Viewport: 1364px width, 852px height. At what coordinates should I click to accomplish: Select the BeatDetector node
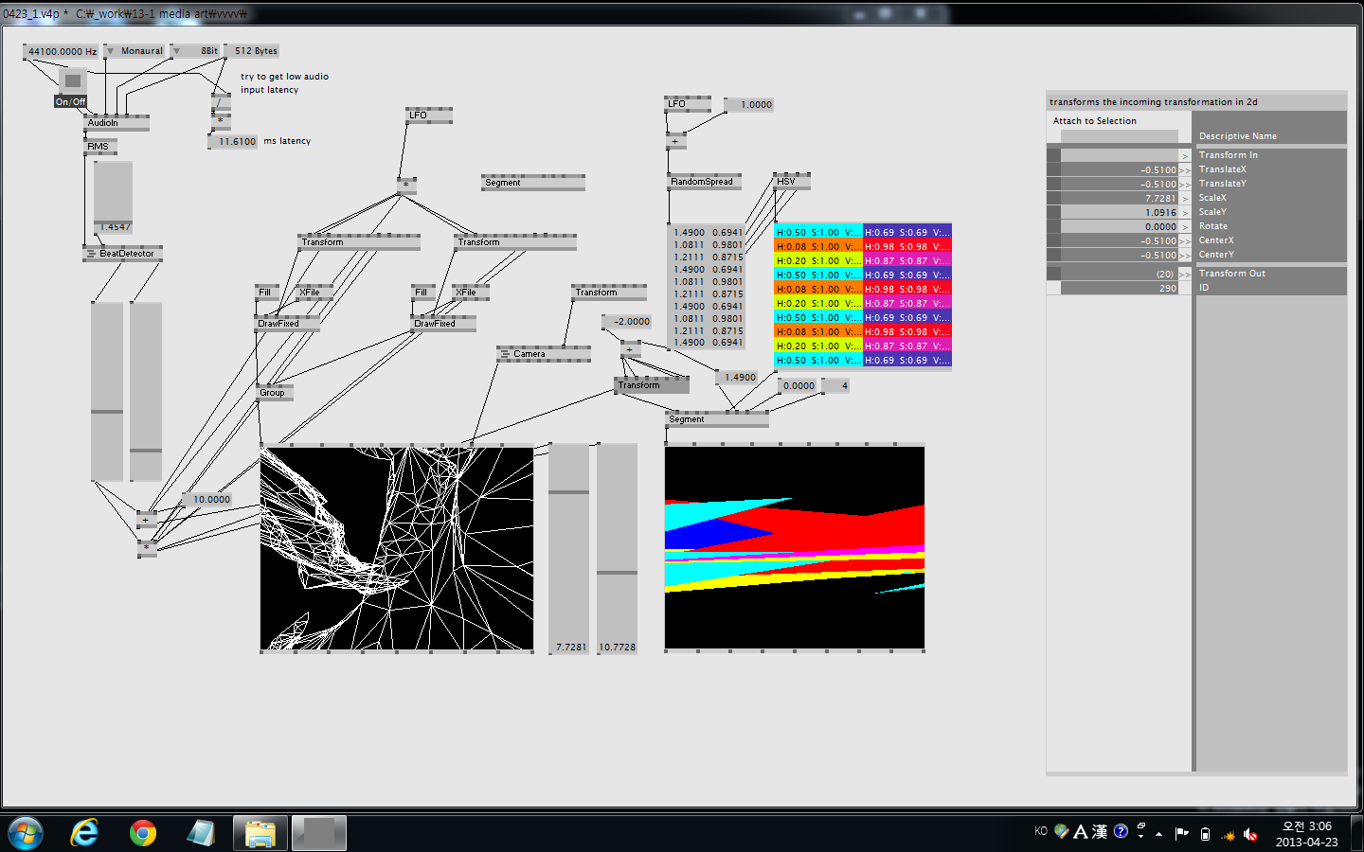click(122, 254)
